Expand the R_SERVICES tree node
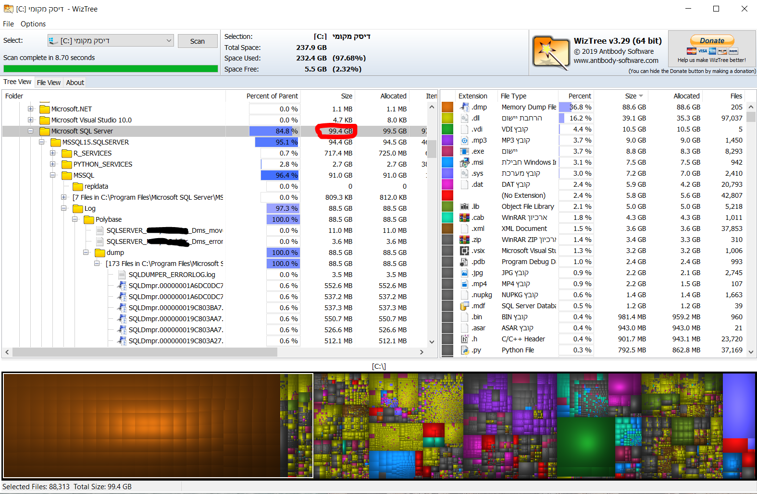The width and height of the screenshot is (757, 494). [53, 153]
